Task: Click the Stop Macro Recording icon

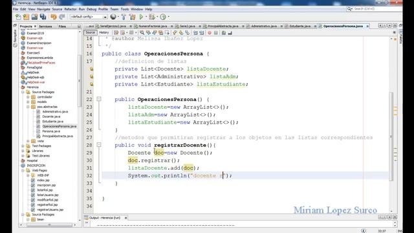Action: click(215, 33)
